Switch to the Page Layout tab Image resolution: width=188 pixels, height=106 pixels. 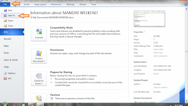[x=40, y=4]
